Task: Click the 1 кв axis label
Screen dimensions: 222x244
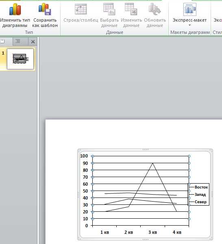Action: (x=104, y=232)
